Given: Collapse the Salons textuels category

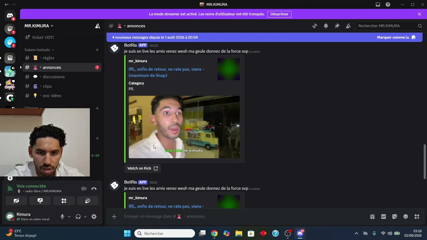Looking at the screenshot, I should point(39,50).
